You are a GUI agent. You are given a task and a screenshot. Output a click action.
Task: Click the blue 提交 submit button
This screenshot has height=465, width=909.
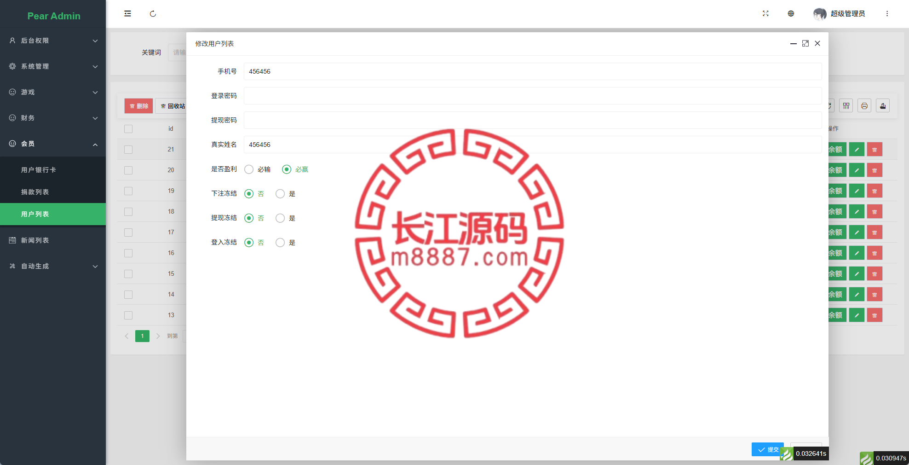[768, 449]
